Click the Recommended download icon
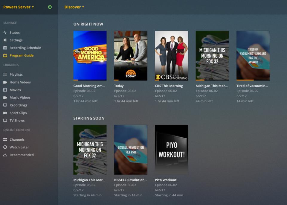Screen dimensions: 287x205 (x=5, y=155)
